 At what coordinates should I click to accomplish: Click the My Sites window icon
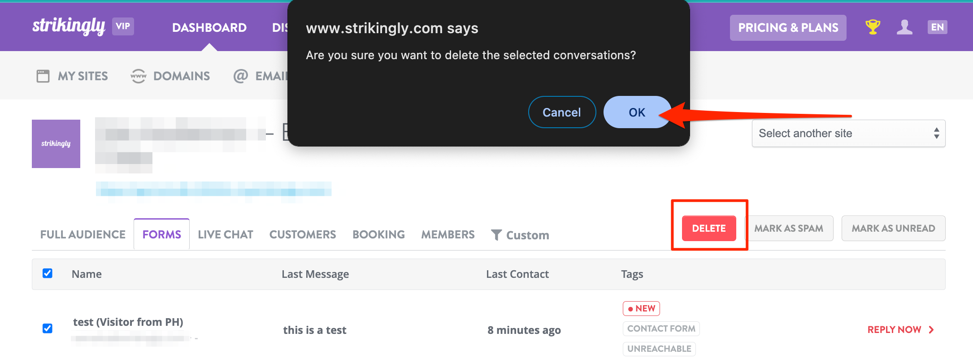[x=43, y=76]
